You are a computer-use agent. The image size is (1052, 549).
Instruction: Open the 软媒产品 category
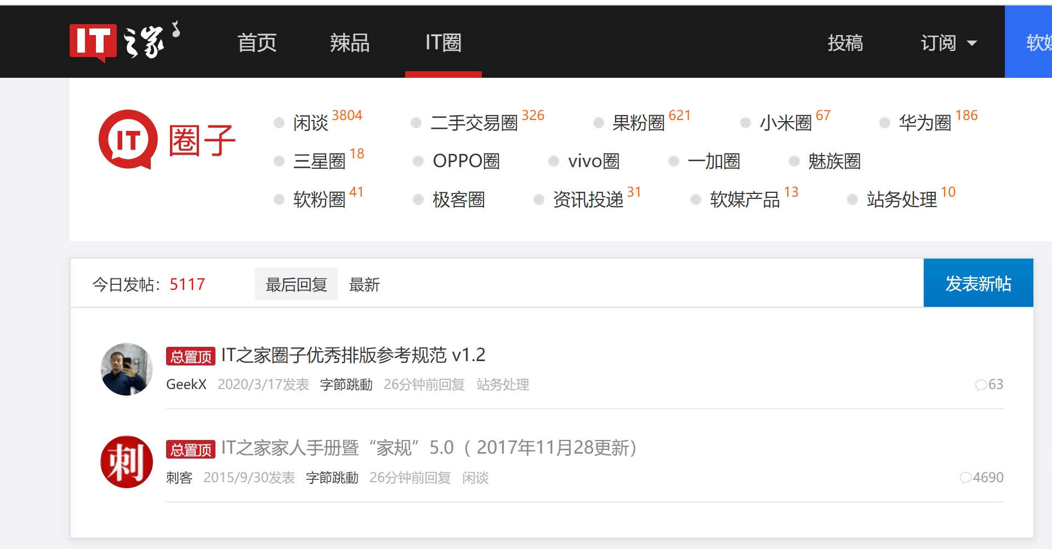744,199
